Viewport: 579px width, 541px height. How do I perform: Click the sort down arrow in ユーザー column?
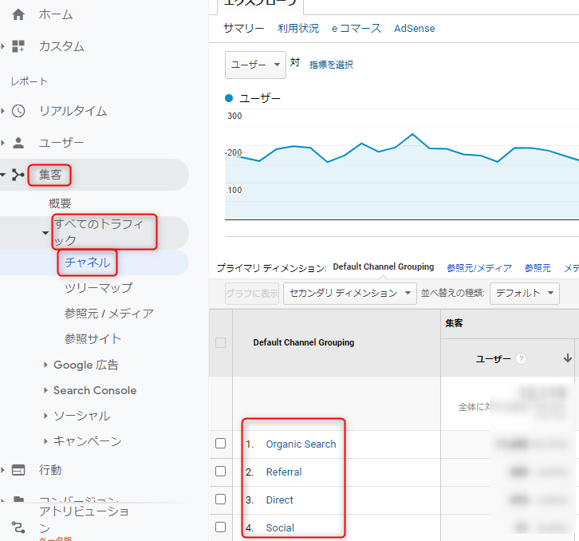click(568, 357)
